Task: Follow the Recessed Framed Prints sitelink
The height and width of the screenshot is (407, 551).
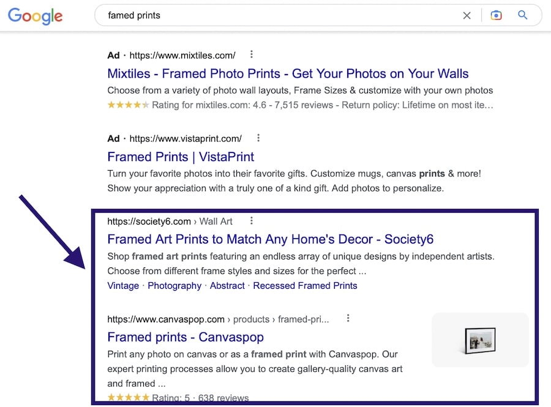Action: tap(305, 286)
